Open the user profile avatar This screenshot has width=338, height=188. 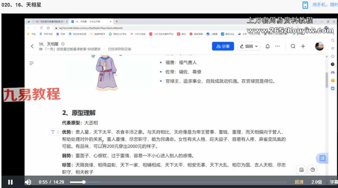(x=319, y=46)
